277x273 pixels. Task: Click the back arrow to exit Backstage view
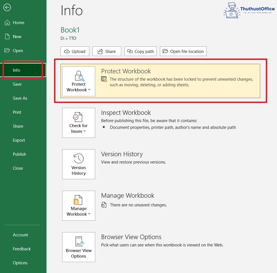tap(7, 8)
